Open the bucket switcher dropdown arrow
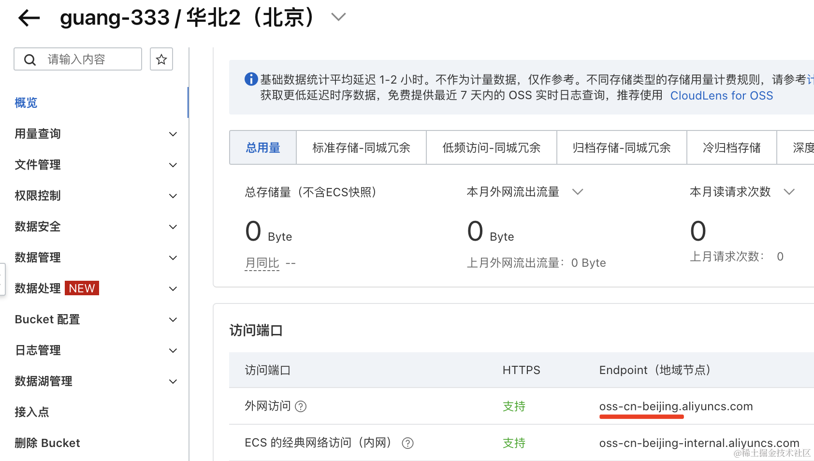814x461 pixels. [338, 17]
